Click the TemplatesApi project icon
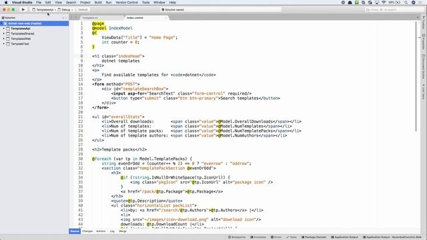Screen dimensions: 427x240 (8, 29)
